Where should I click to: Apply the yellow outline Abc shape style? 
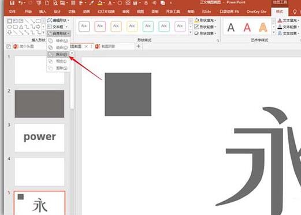pos(132,27)
